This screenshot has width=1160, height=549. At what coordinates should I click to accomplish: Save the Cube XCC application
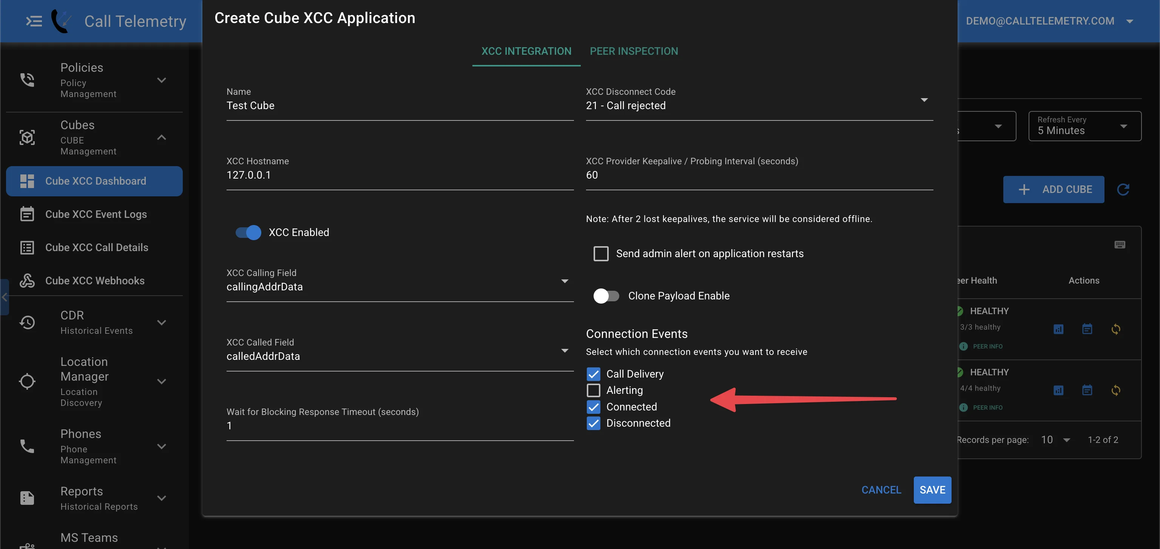click(x=932, y=490)
